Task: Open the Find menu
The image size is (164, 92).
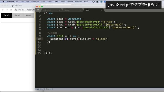Action: 43,2
